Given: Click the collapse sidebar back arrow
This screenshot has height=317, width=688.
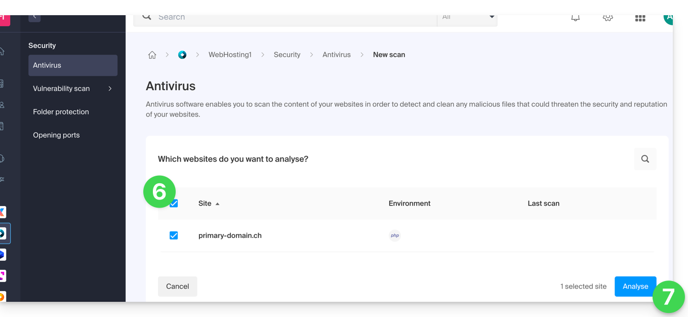Looking at the screenshot, I should click(34, 18).
